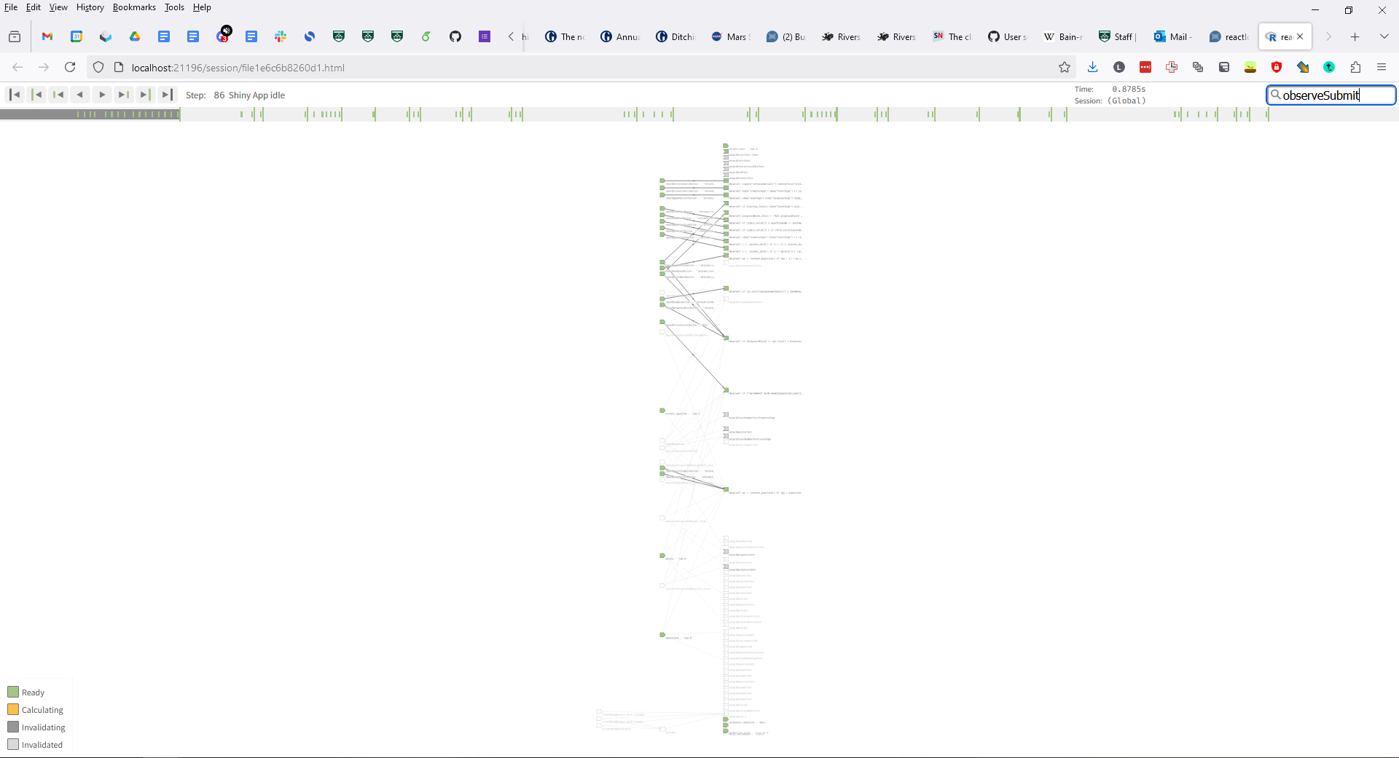Toggle the Invalidated legend entry

pyautogui.click(x=36, y=744)
